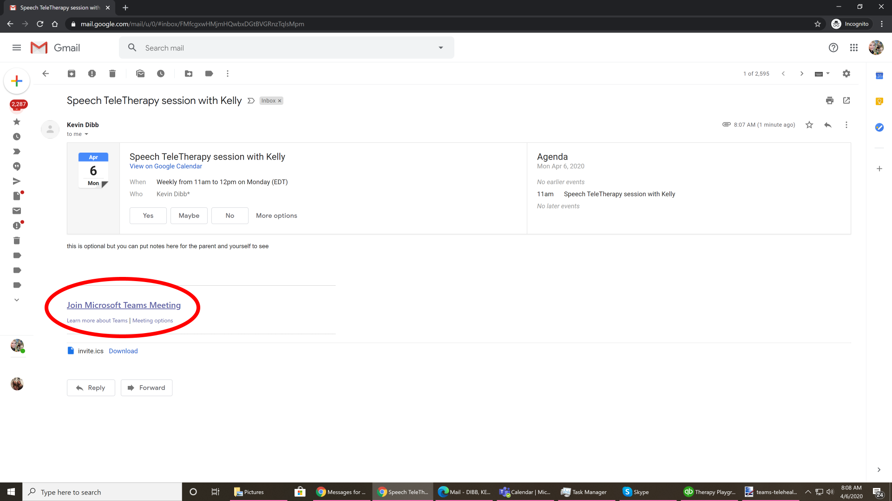Archive this email

tap(72, 73)
